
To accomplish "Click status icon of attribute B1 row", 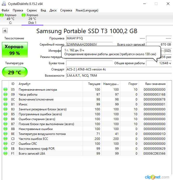I will (x=5, y=104).
